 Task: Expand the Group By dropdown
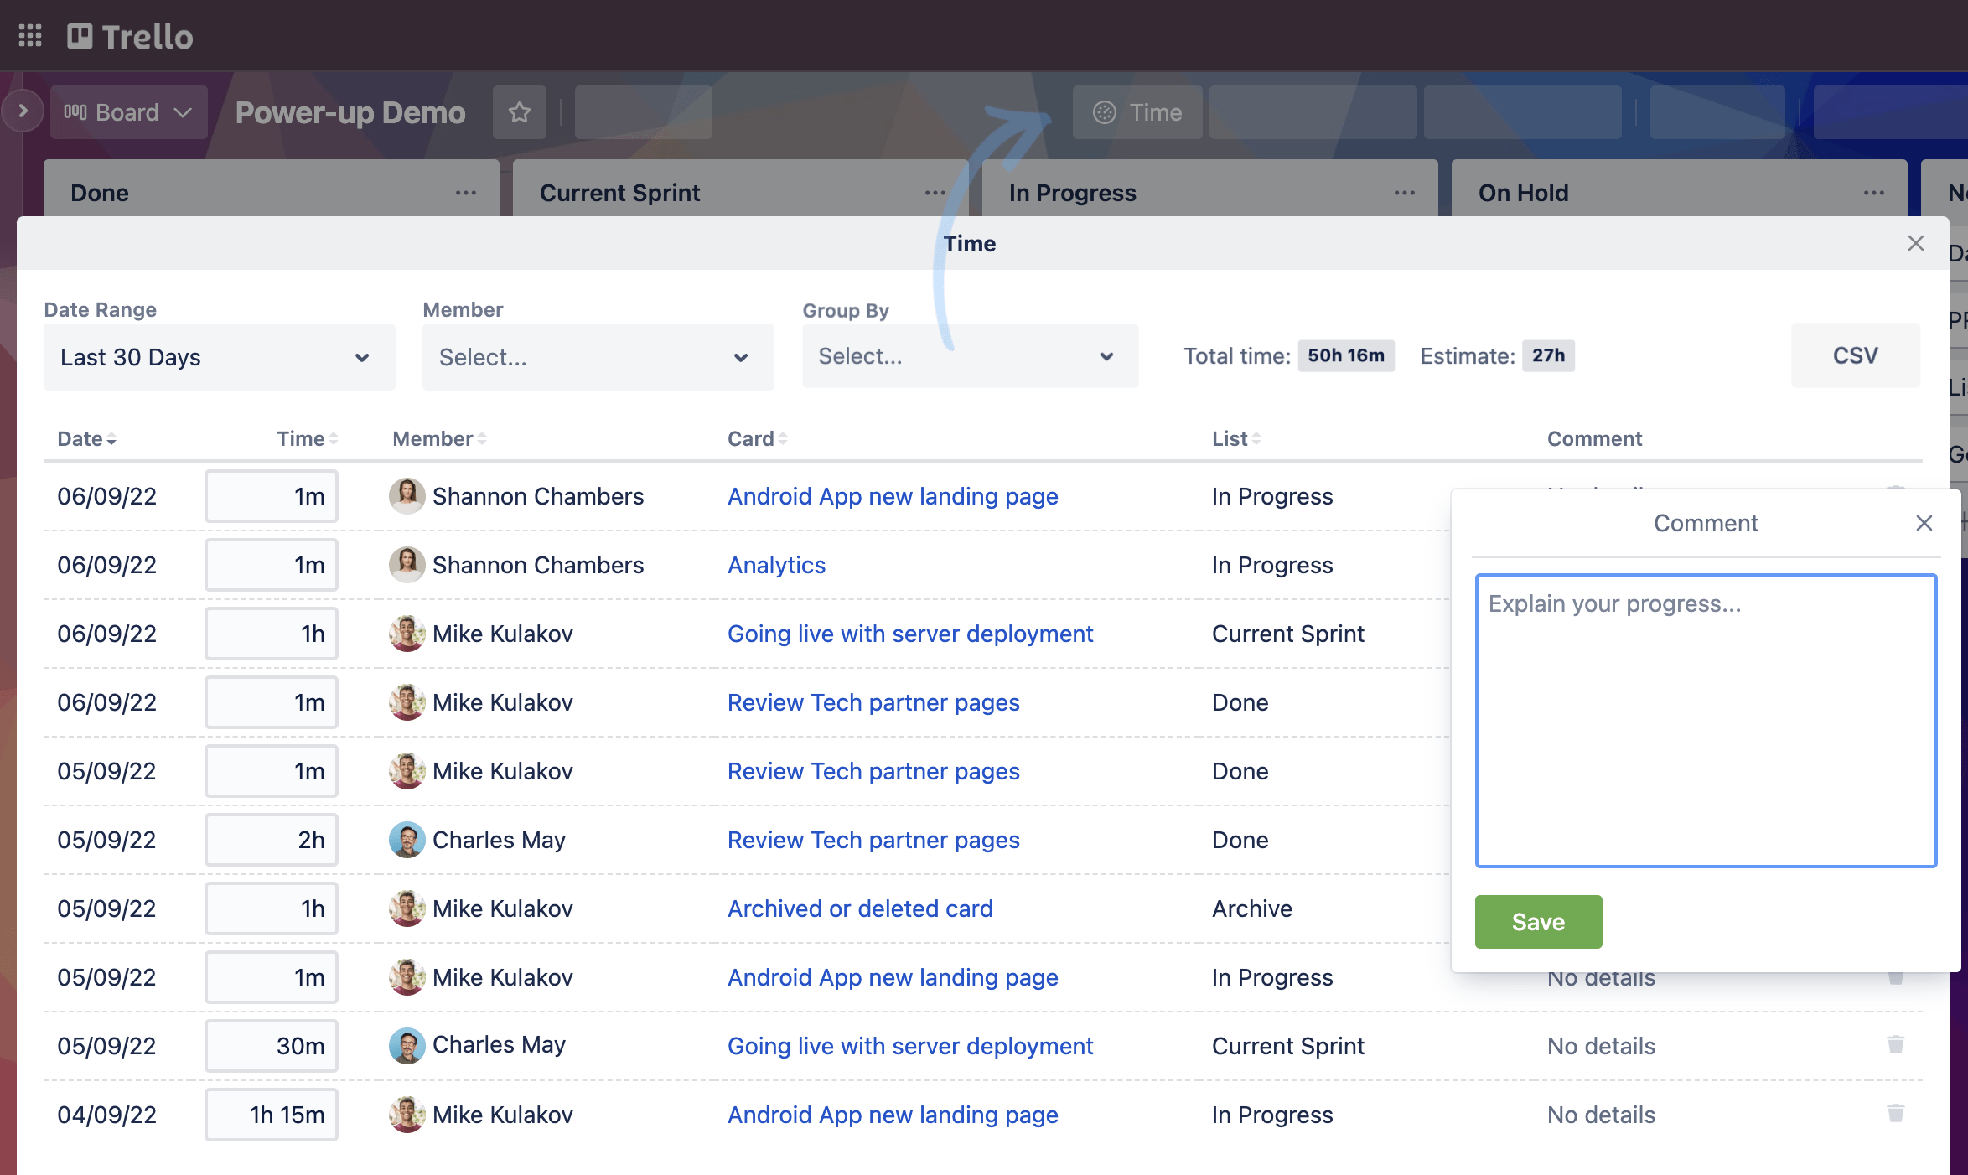click(x=966, y=355)
